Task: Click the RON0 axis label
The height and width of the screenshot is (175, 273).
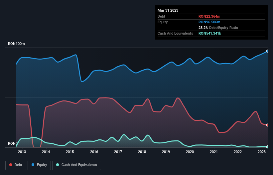Action: point(13,143)
